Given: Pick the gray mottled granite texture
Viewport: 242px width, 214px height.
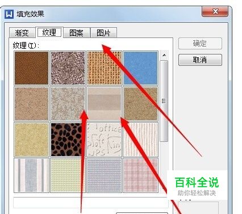Looking at the screenshot, I should tap(68, 104).
